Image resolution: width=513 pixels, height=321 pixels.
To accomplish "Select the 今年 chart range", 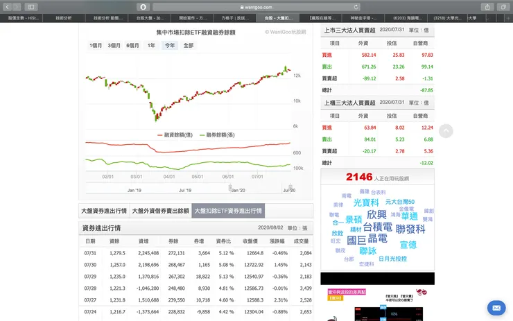I will tap(170, 46).
